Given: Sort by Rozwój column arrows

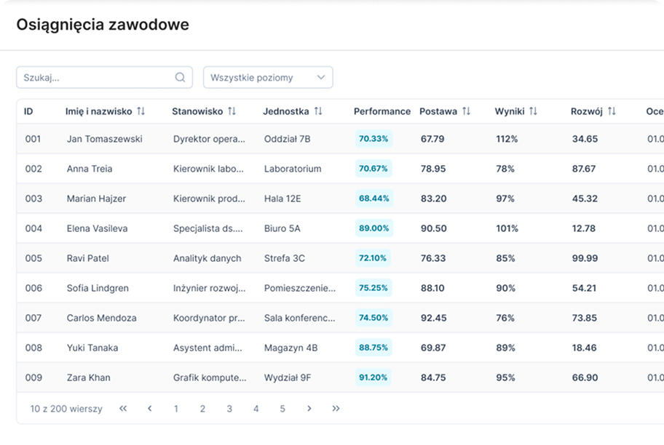Looking at the screenshot, I should click(x=612, y=111).
